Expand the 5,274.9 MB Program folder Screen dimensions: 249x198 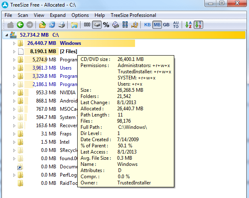[14, 60]
